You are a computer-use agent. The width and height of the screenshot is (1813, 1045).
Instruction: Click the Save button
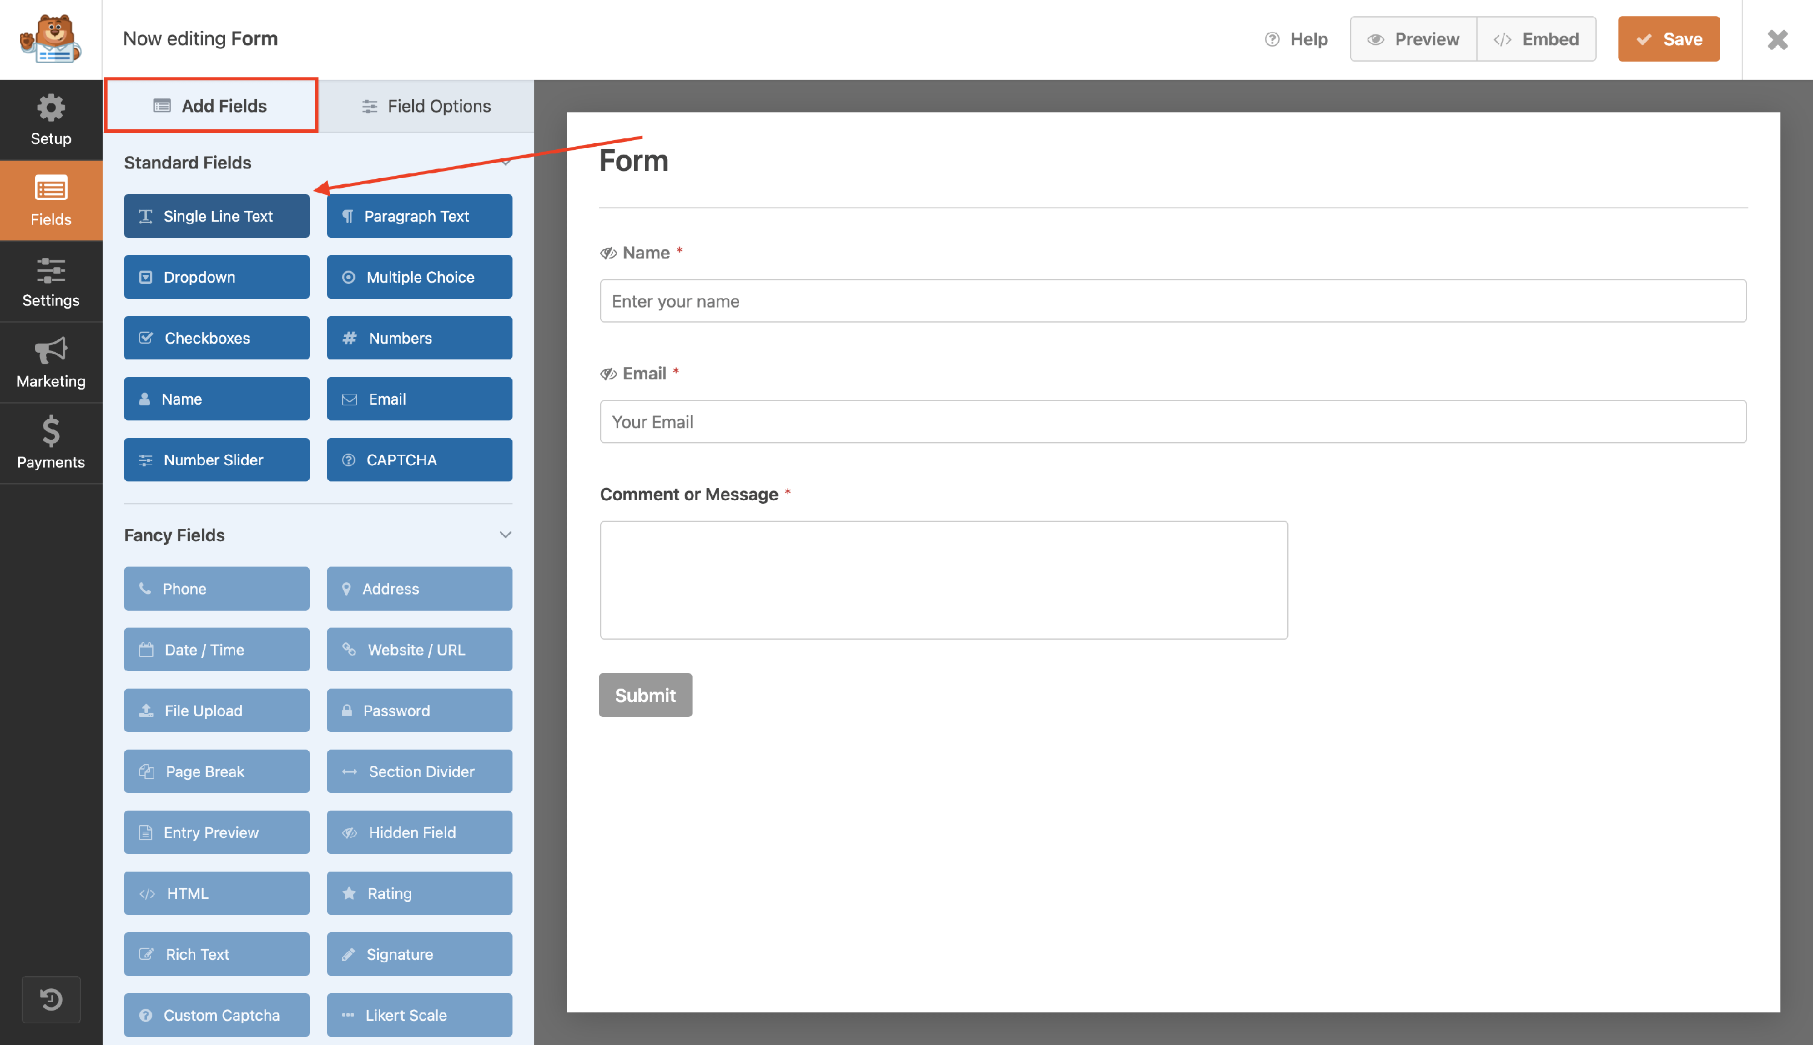coord(1668,39)
